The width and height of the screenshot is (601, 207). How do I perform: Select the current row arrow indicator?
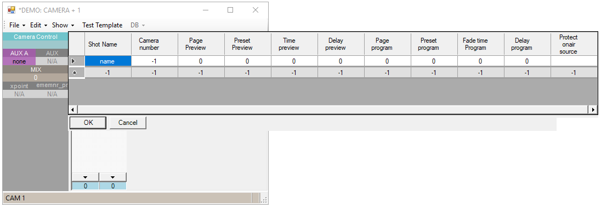click(x=73, y=61)
